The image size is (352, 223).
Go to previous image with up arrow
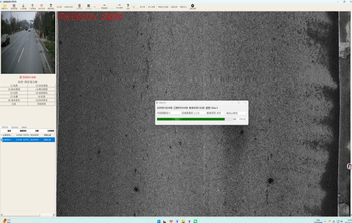pos(32,7)
